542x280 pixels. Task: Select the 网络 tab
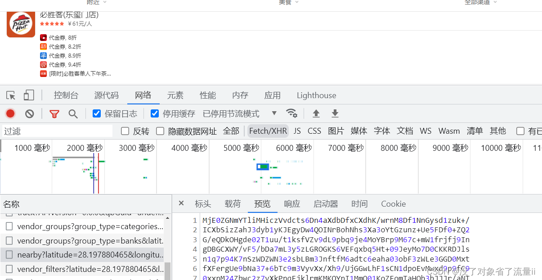[143, 95]
